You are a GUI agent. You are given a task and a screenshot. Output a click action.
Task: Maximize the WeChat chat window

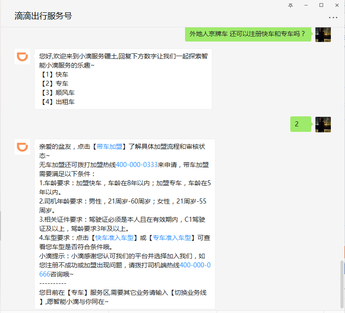tap(321, 5)
